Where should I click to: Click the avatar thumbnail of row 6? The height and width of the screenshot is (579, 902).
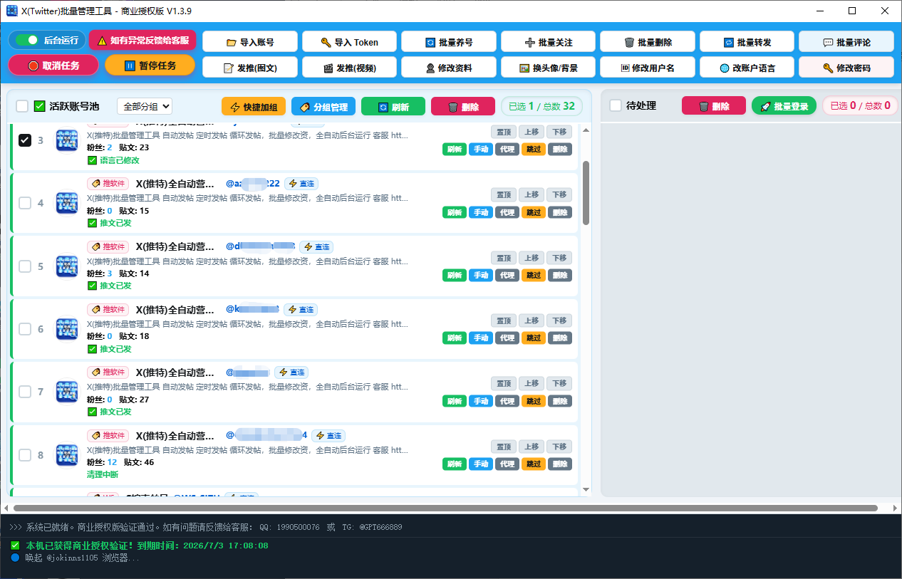67,329
